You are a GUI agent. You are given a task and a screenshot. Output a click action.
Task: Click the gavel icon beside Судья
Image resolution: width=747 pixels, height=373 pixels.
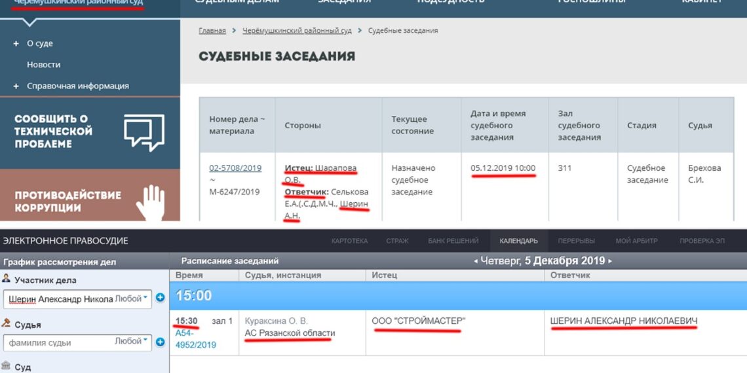7,324
